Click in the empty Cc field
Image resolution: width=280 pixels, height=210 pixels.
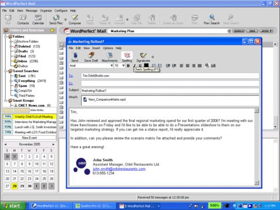[x=170, y=83]
